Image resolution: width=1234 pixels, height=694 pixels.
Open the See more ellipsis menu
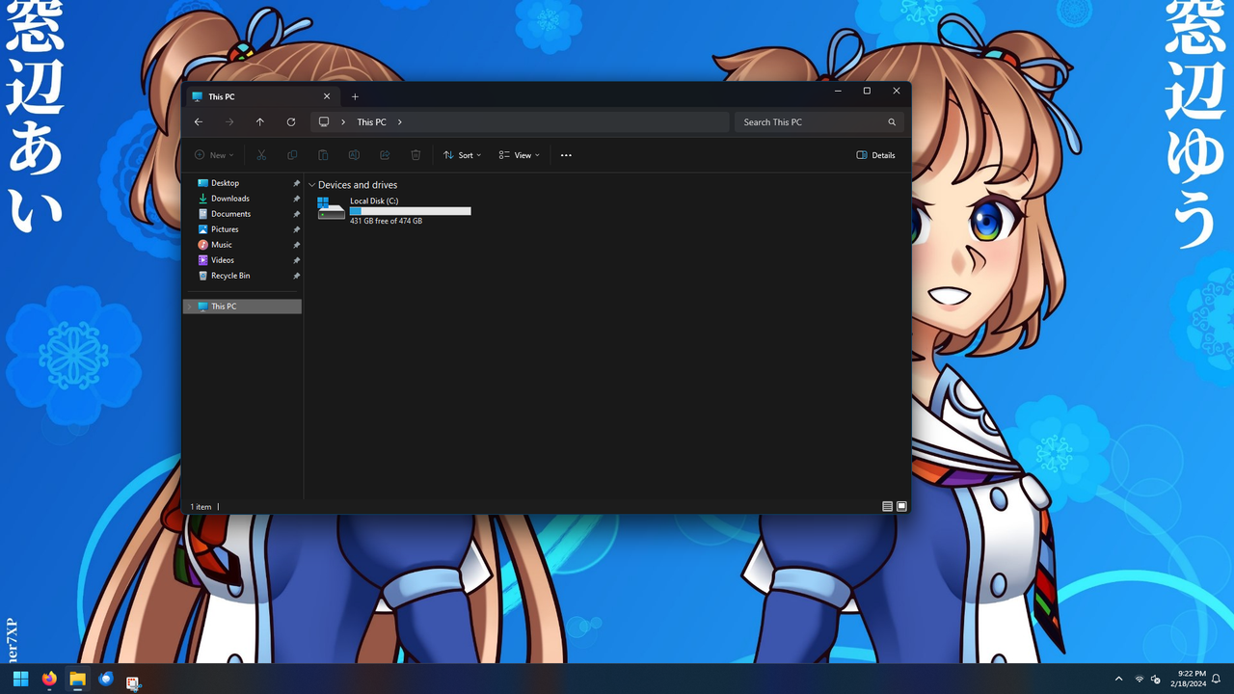tap(566, 155)
